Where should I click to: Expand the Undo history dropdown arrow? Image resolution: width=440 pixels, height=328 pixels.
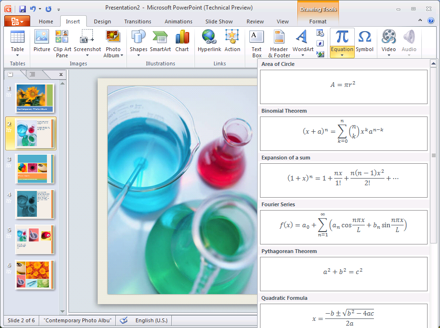pos(40,9)
